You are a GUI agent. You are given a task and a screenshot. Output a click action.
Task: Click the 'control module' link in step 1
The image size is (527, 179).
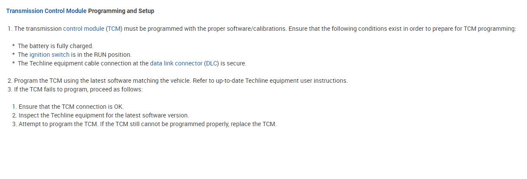tap(84, 29)
